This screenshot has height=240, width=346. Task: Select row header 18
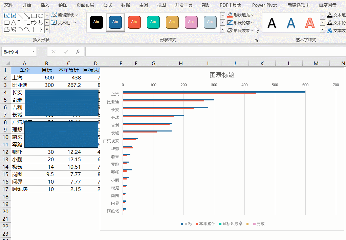[5, 197]
